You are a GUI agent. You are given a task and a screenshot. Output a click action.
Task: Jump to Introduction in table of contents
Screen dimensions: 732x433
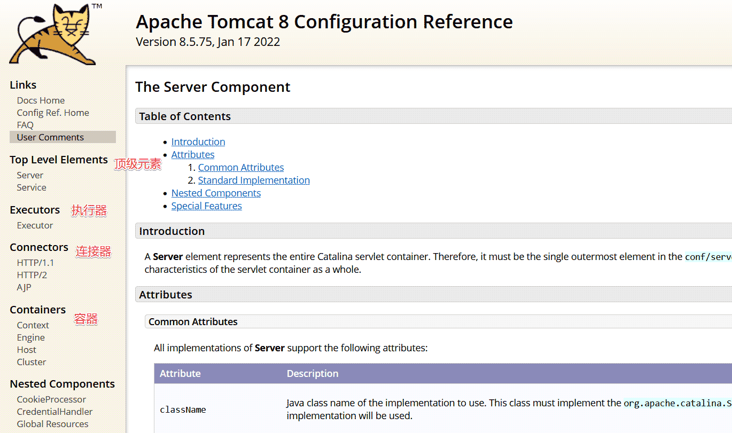coord(198,141)
